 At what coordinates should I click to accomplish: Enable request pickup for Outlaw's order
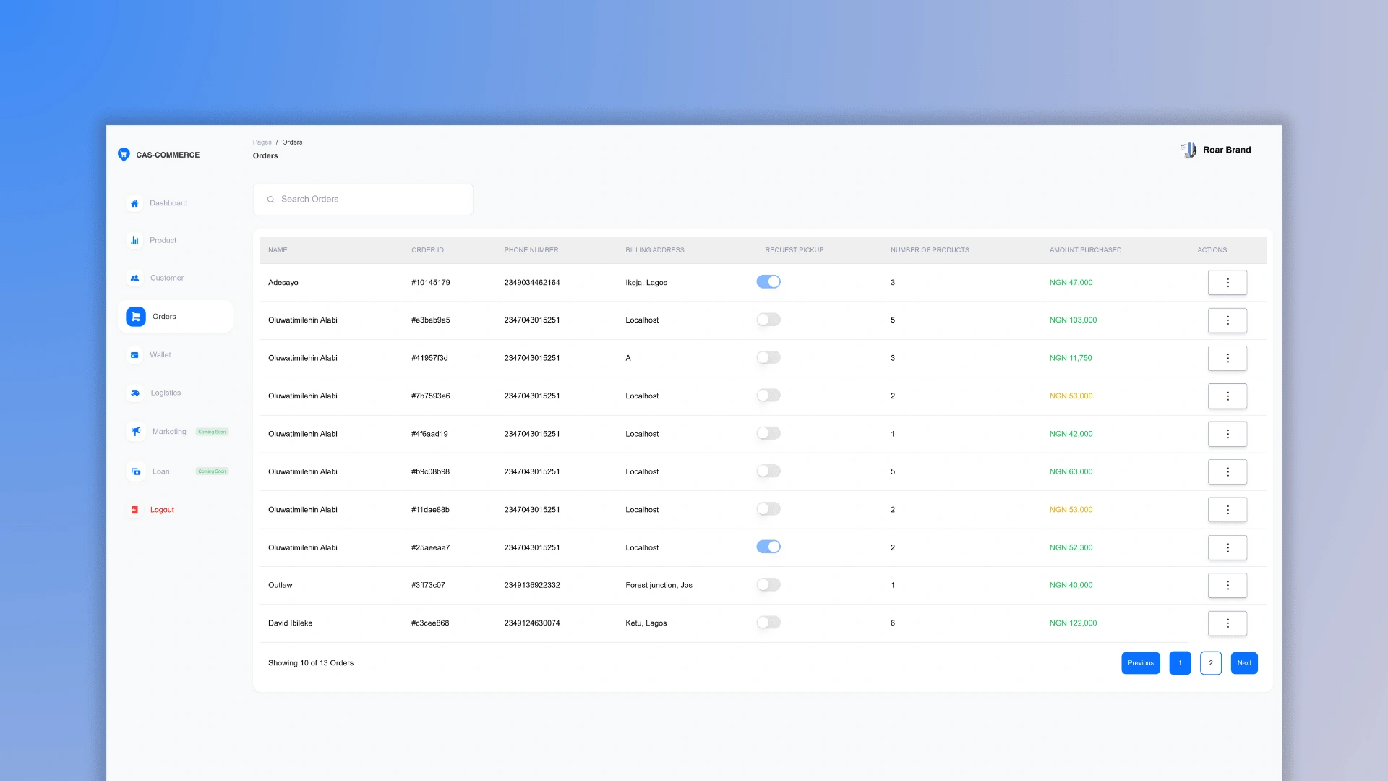(x=768, y=584)
